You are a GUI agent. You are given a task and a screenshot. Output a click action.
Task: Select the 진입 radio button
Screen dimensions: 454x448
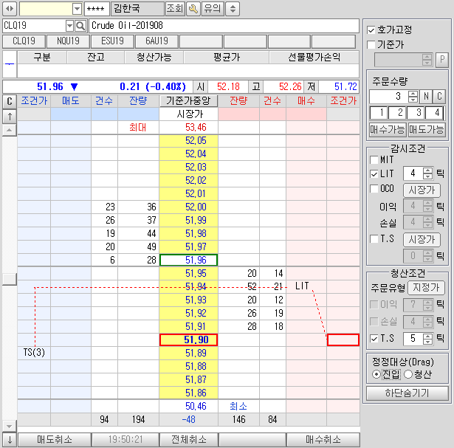point(376,374)
